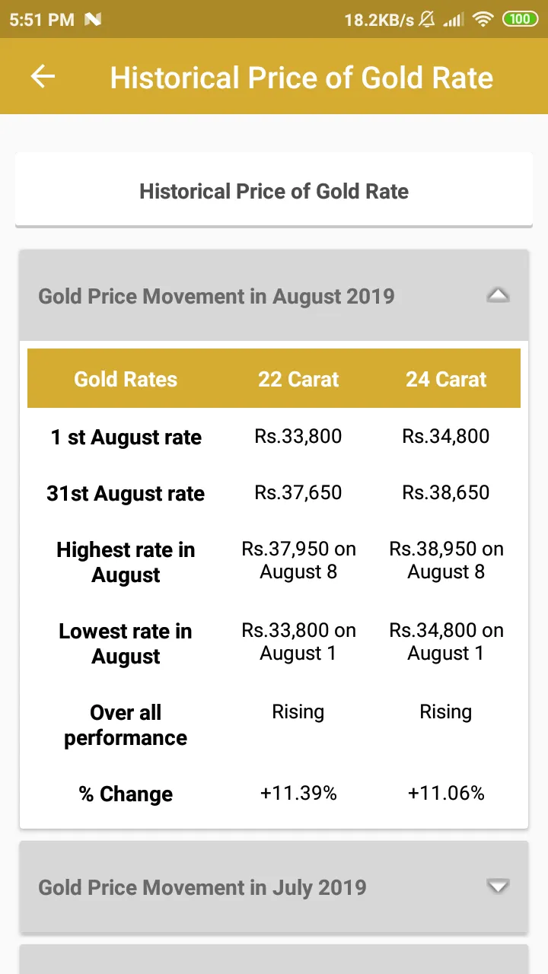Tap Gold Price Movement in August 2019 header
This screenshot has width=548, height=974.
pos(274,295)
